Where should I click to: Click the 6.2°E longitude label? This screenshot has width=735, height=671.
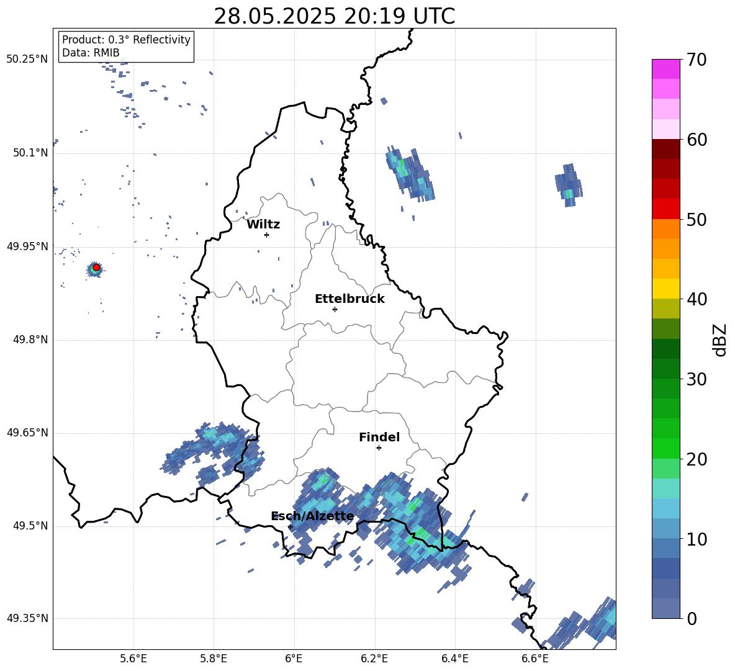click(374, 659)
